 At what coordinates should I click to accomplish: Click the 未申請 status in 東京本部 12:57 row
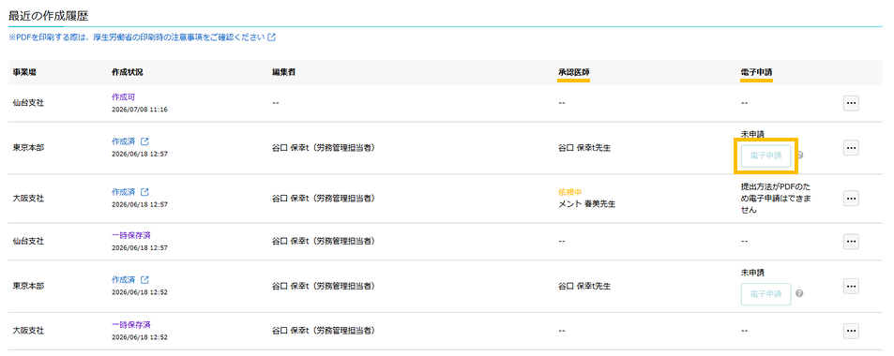tap(752, 134)
